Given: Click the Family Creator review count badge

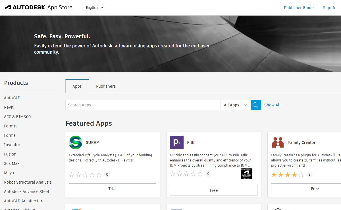Looking at the screenshot, I should point(309,175).
